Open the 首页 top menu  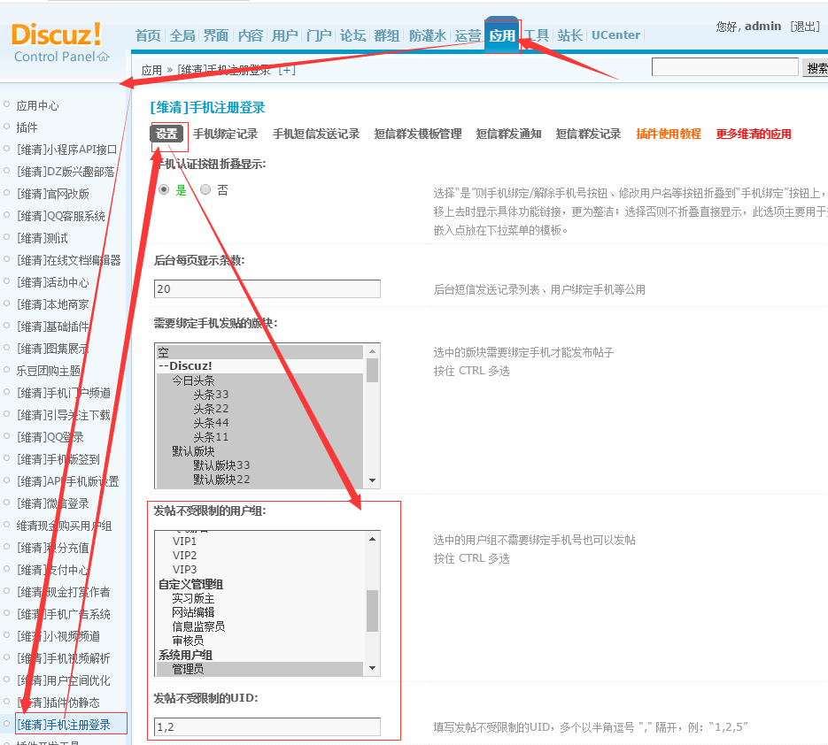point(148,35)
